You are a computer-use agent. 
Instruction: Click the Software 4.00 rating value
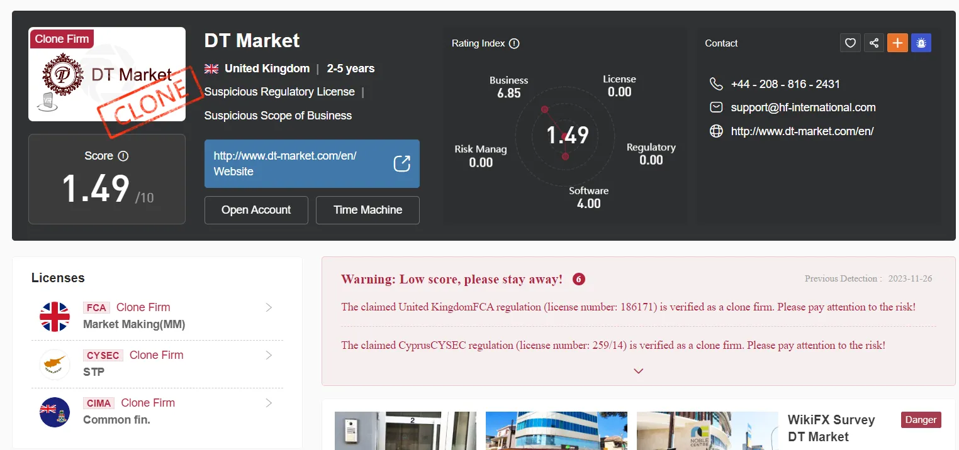click(x=589, y=197)
